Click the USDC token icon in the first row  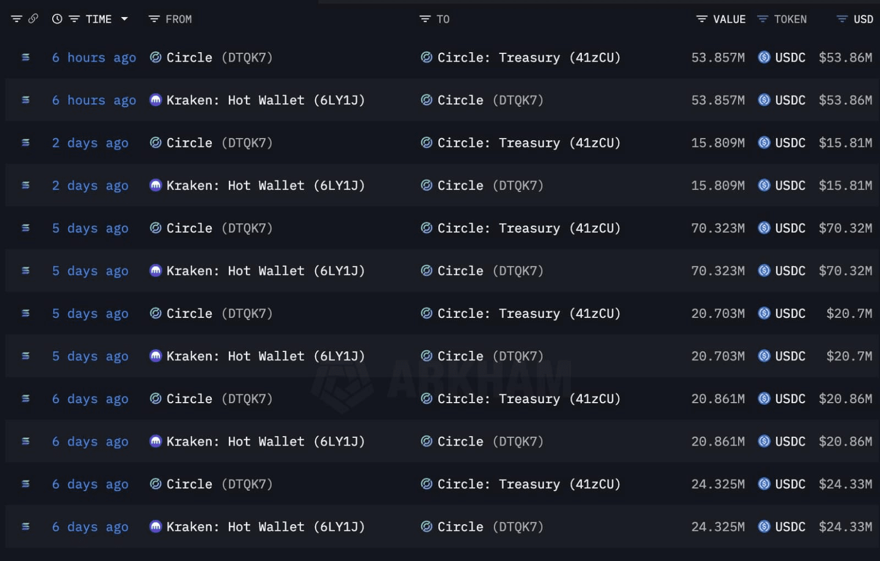[x=764, y=57]
